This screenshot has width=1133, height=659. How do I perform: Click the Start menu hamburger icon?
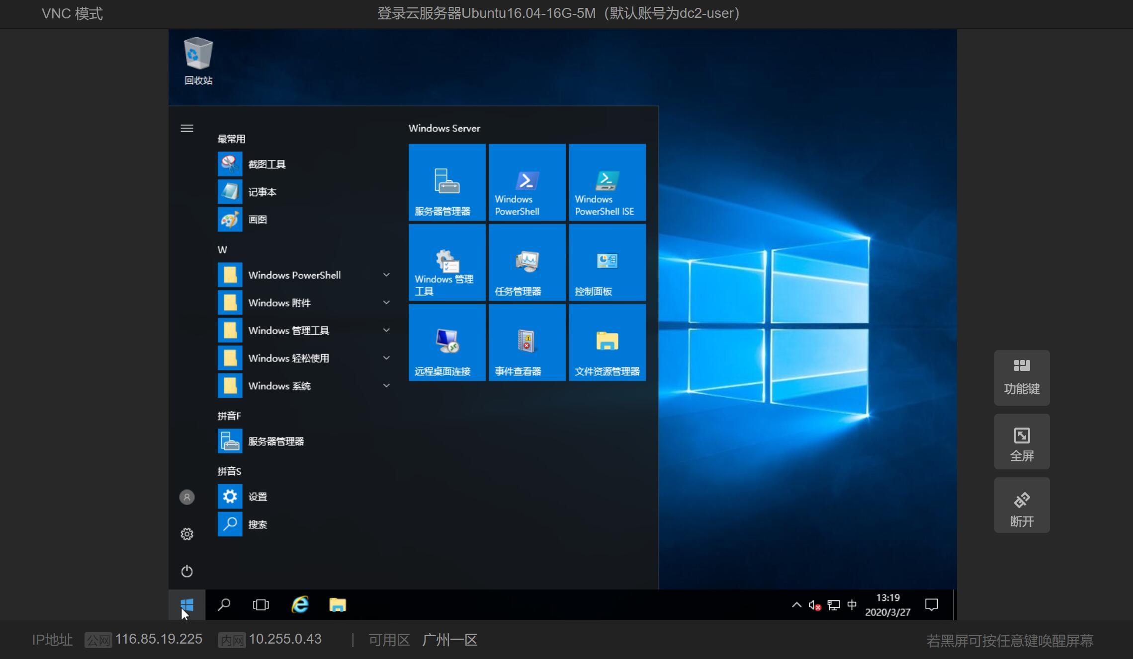click(x=187, y=128)
